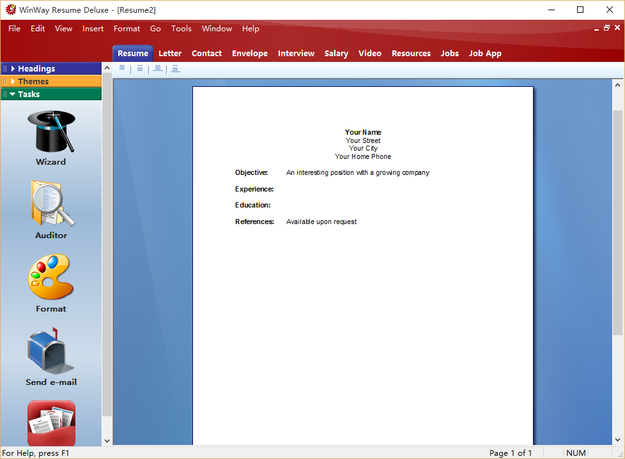Viewport: 625px width, 459px height.
Task: Click the second paragraph-layout toolbar icon
Action: (140, 68)
